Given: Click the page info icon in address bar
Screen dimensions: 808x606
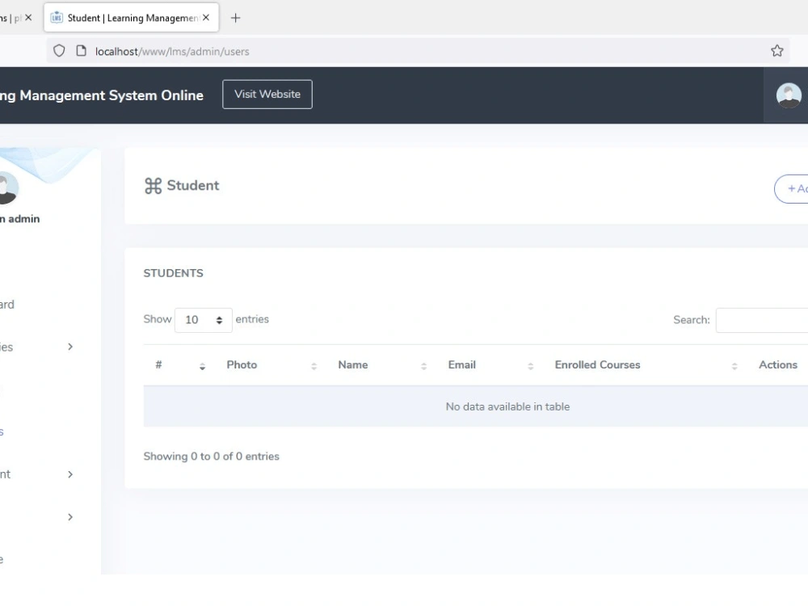Looking at the screenshot, I should pyautogui.click(x=81, y=51).
